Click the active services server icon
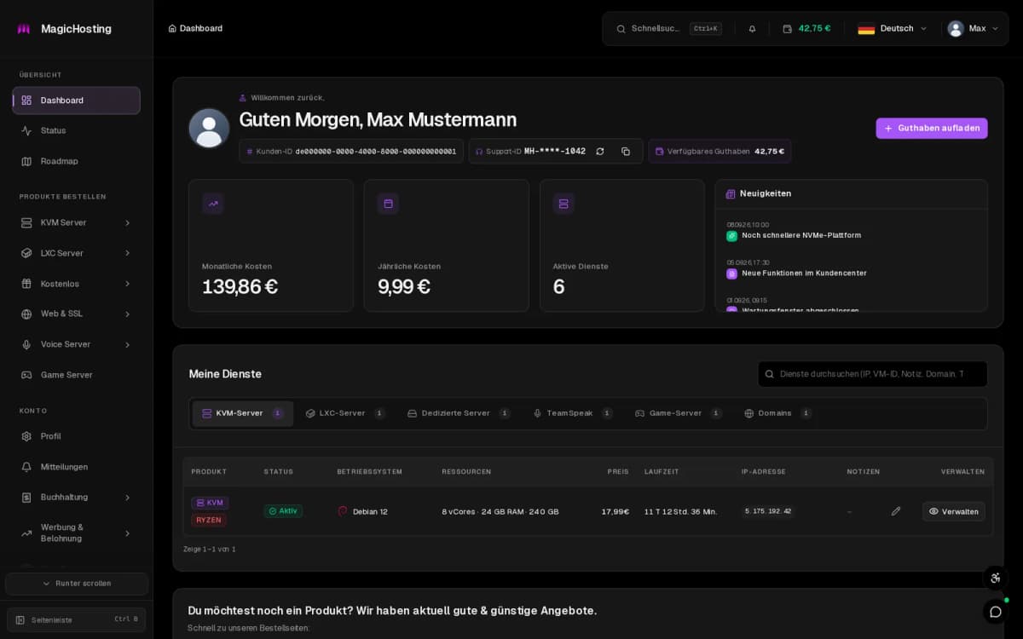This screenshot has height=639, width=1023. pos(564,204)
